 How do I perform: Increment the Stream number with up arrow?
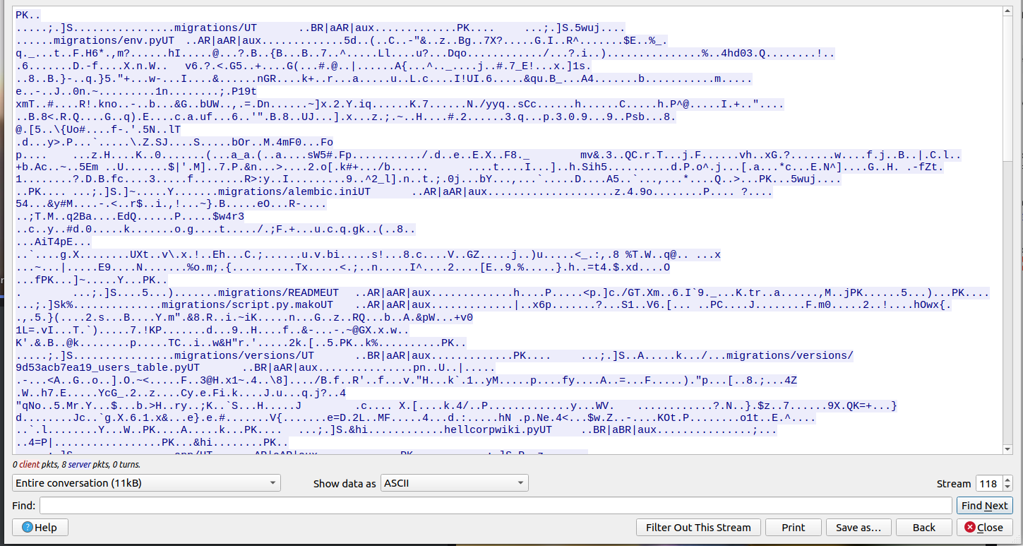pos(1007,479)
